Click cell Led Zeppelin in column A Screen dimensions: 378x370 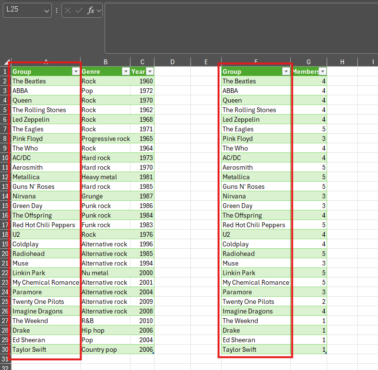tap(46, 119)
